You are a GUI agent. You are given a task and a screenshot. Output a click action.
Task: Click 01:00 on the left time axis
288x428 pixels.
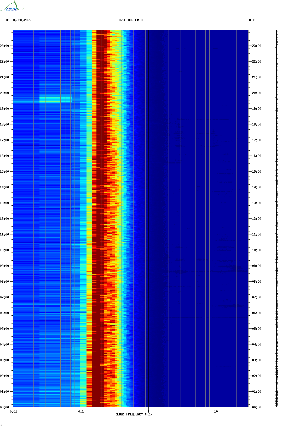[4, 392]
